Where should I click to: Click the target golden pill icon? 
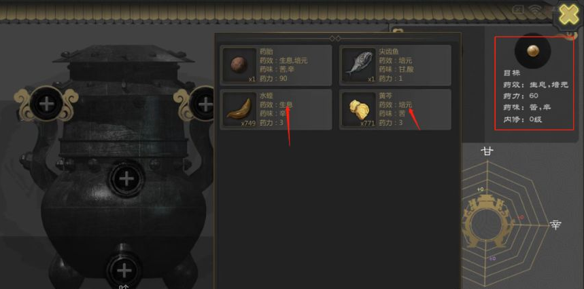[x=532, y=50]
